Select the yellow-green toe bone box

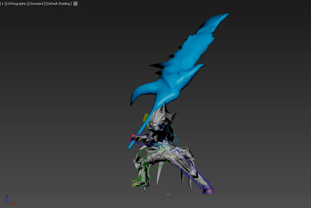click(x=135, y=183)
